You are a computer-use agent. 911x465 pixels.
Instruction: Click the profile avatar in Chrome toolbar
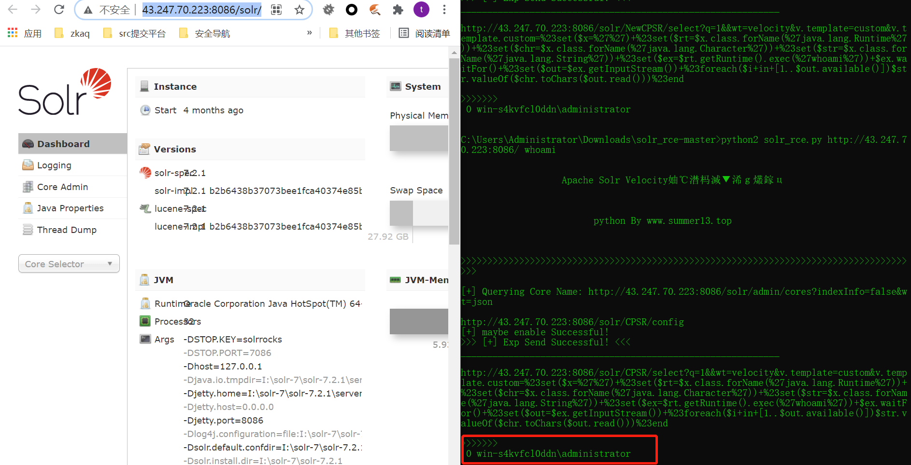(x=421, y=9)
